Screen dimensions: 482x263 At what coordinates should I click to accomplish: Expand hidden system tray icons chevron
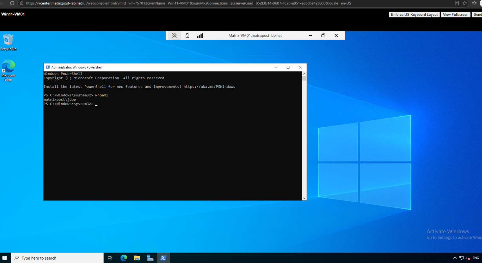455,258
